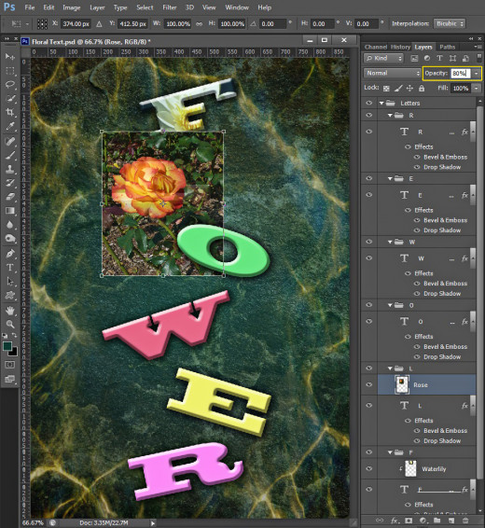Collapse the W group folder
This screenshot has width=485, height=528.
pyautogui.click(x=390, y=243)
